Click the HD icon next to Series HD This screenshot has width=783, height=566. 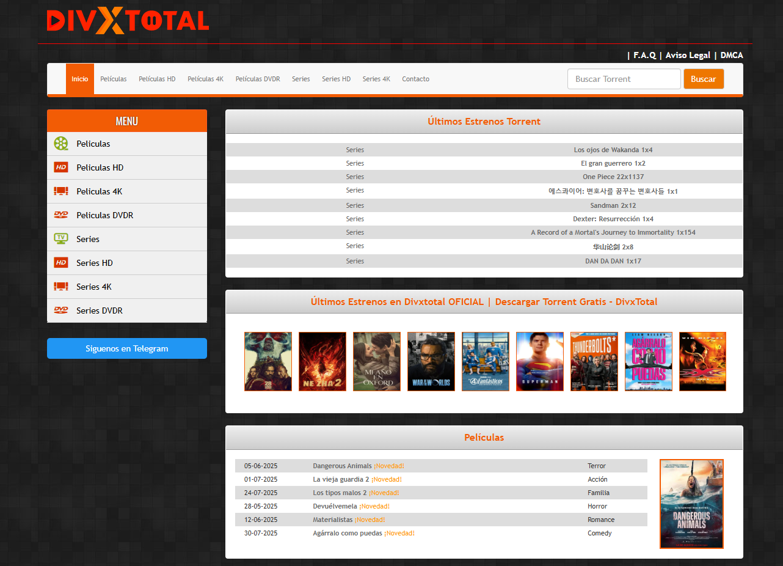(61, 263)
